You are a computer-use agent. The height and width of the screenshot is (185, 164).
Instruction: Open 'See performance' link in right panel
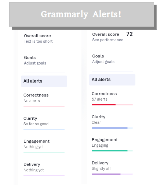click(x=107, y=40)
